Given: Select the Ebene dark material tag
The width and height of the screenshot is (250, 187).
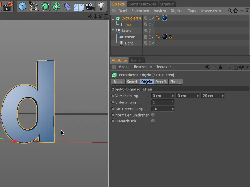Looking at the screenshot, I should click(164, 37).
